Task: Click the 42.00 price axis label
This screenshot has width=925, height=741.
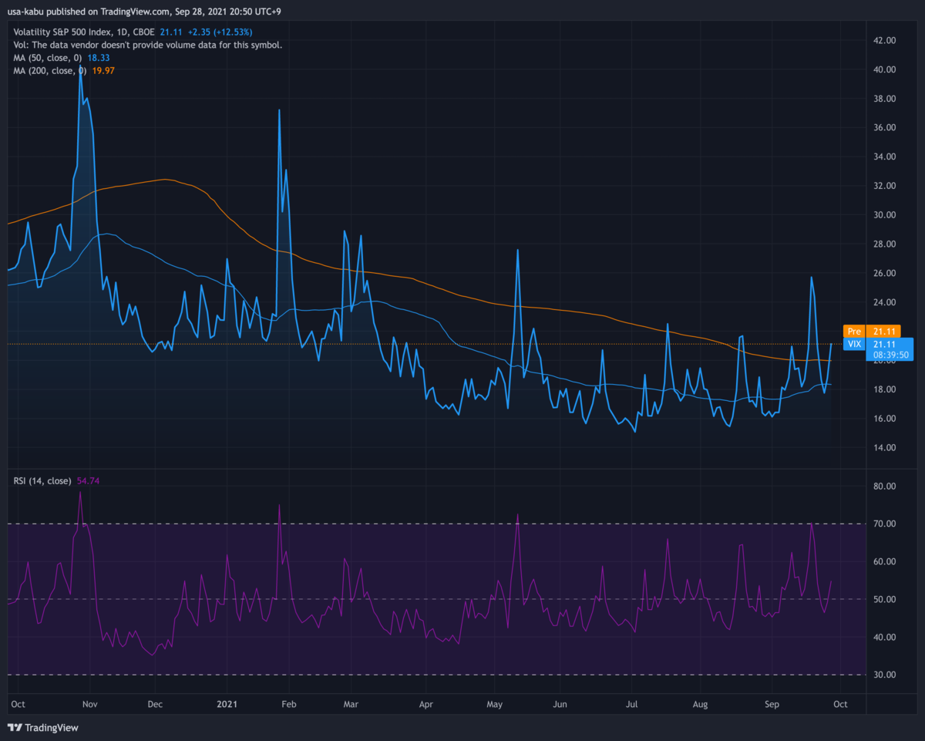Action: (884, 40)
